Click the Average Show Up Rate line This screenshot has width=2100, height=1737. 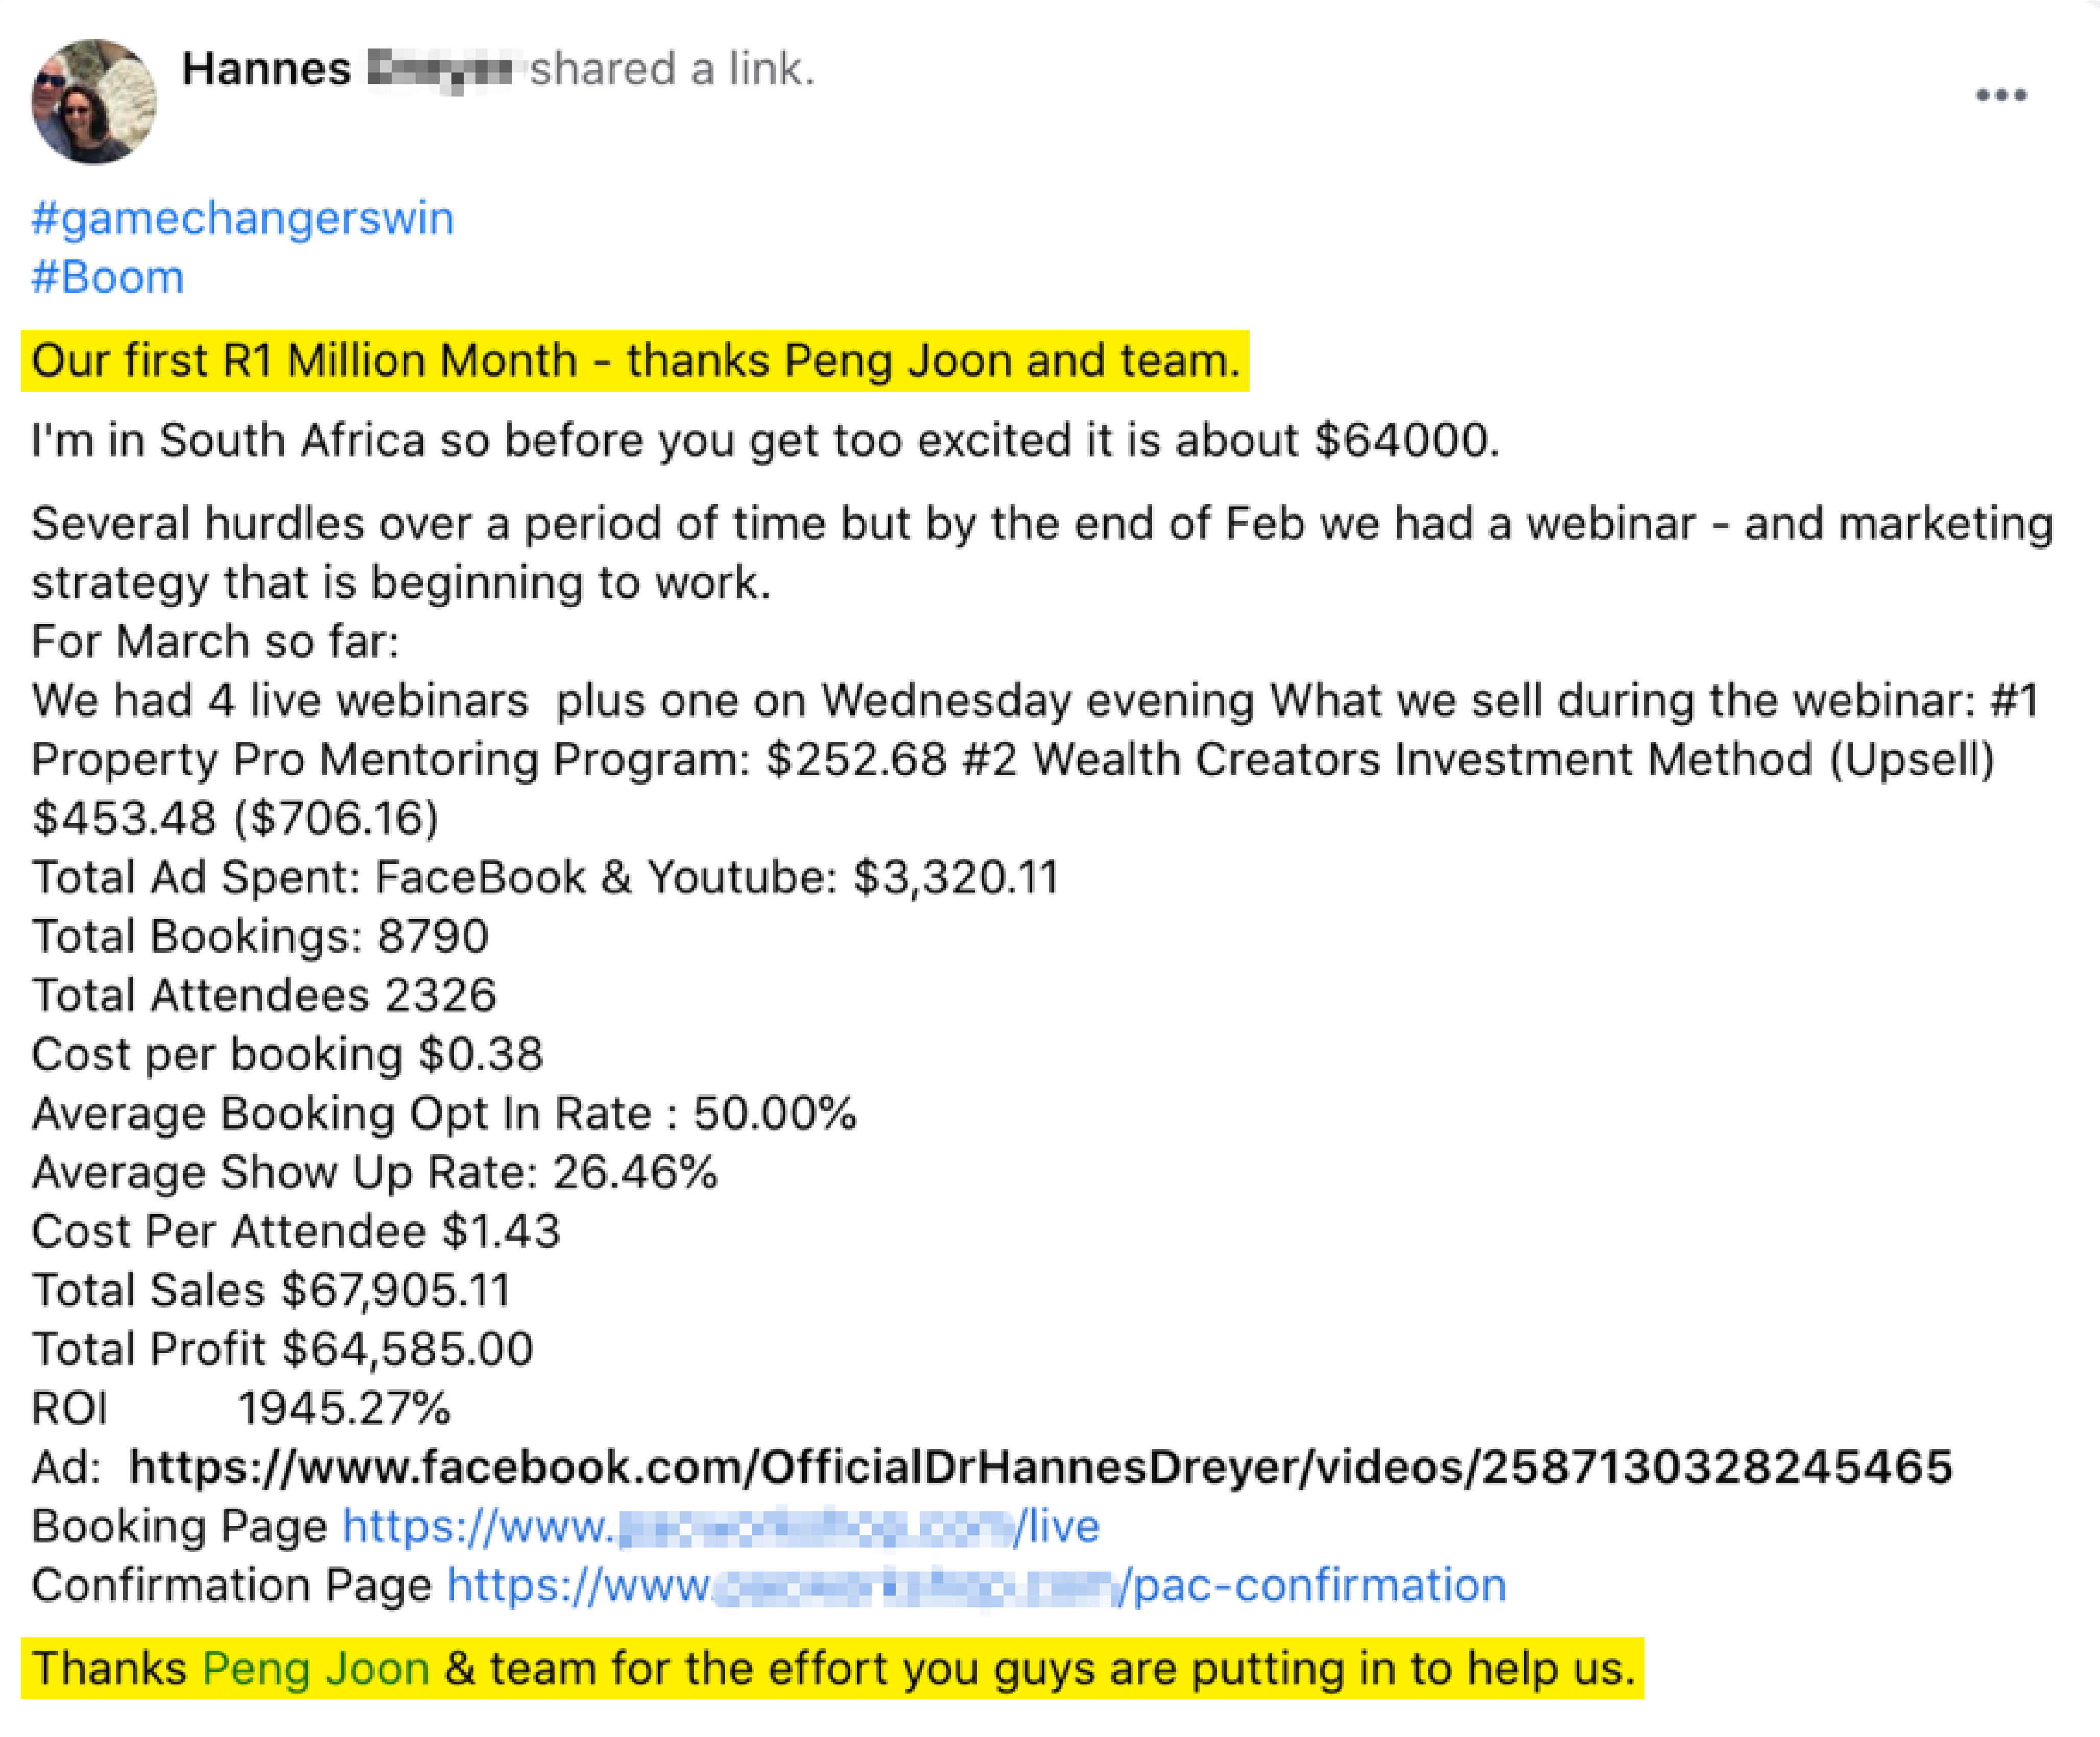tap(375, 1172)
